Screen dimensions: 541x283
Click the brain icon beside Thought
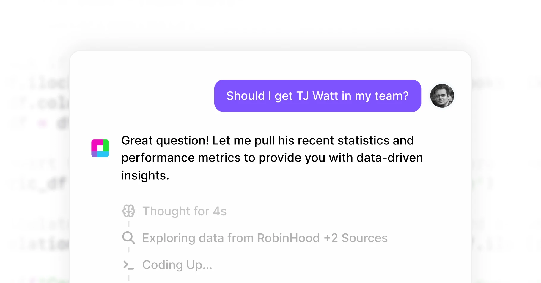point(129,211)
